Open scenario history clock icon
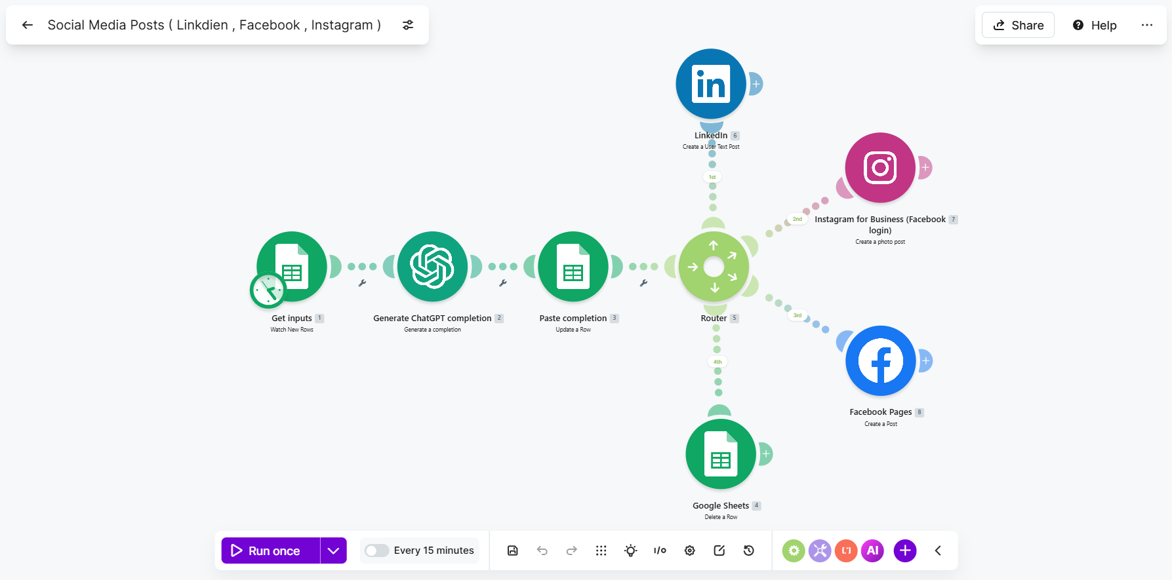 pos(749,551)
